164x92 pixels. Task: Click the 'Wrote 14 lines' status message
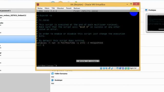(88, 61)
